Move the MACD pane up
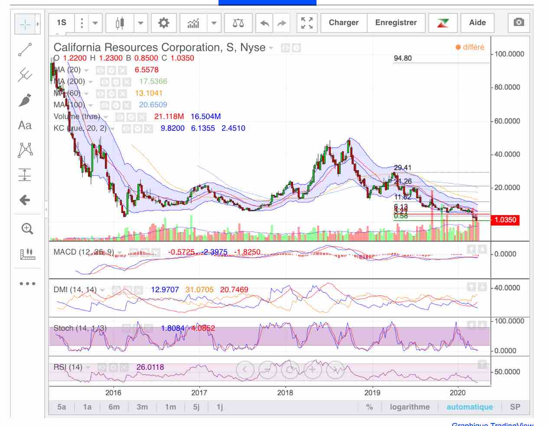The height and width of the screenshot is (426, 548). 471,249
